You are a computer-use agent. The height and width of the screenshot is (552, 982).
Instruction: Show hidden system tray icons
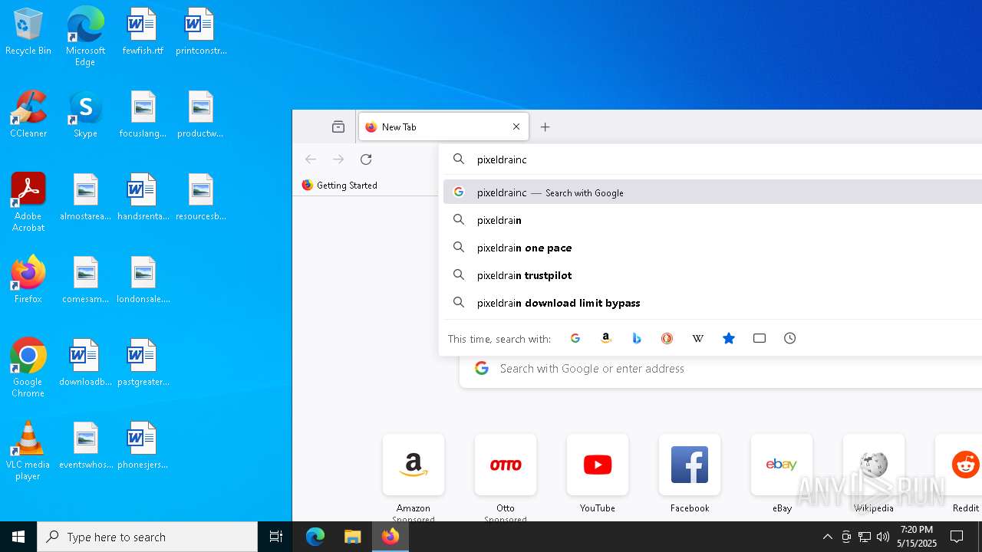[828, 537]
